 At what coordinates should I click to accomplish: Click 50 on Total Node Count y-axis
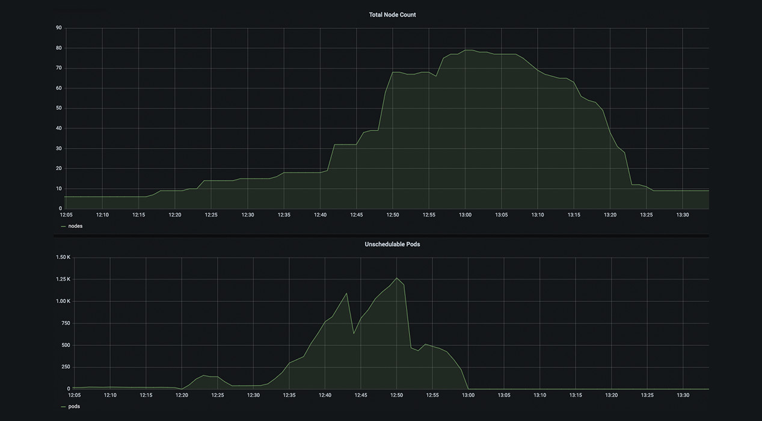58,108
